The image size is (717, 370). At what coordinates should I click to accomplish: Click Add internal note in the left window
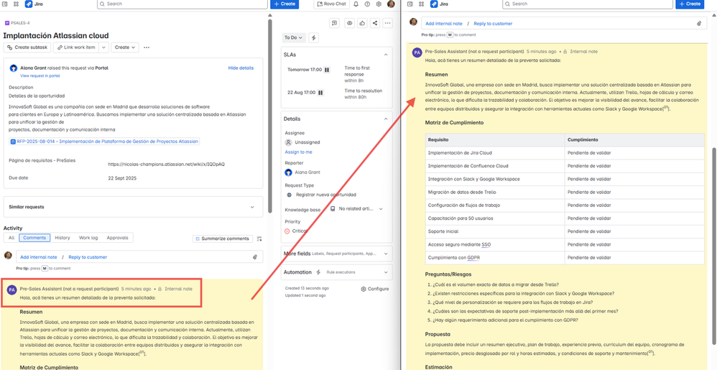(x=39, y=257)
